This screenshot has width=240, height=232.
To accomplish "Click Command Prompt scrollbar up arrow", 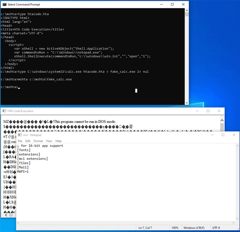I will point(187,10).
